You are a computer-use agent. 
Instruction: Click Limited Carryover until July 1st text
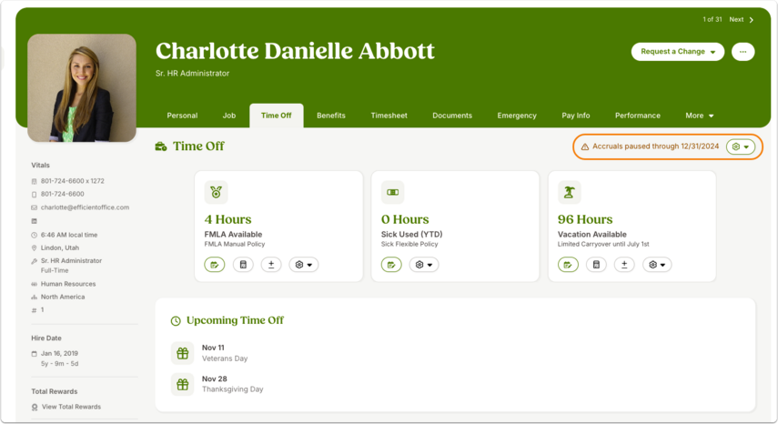(603, 245)
